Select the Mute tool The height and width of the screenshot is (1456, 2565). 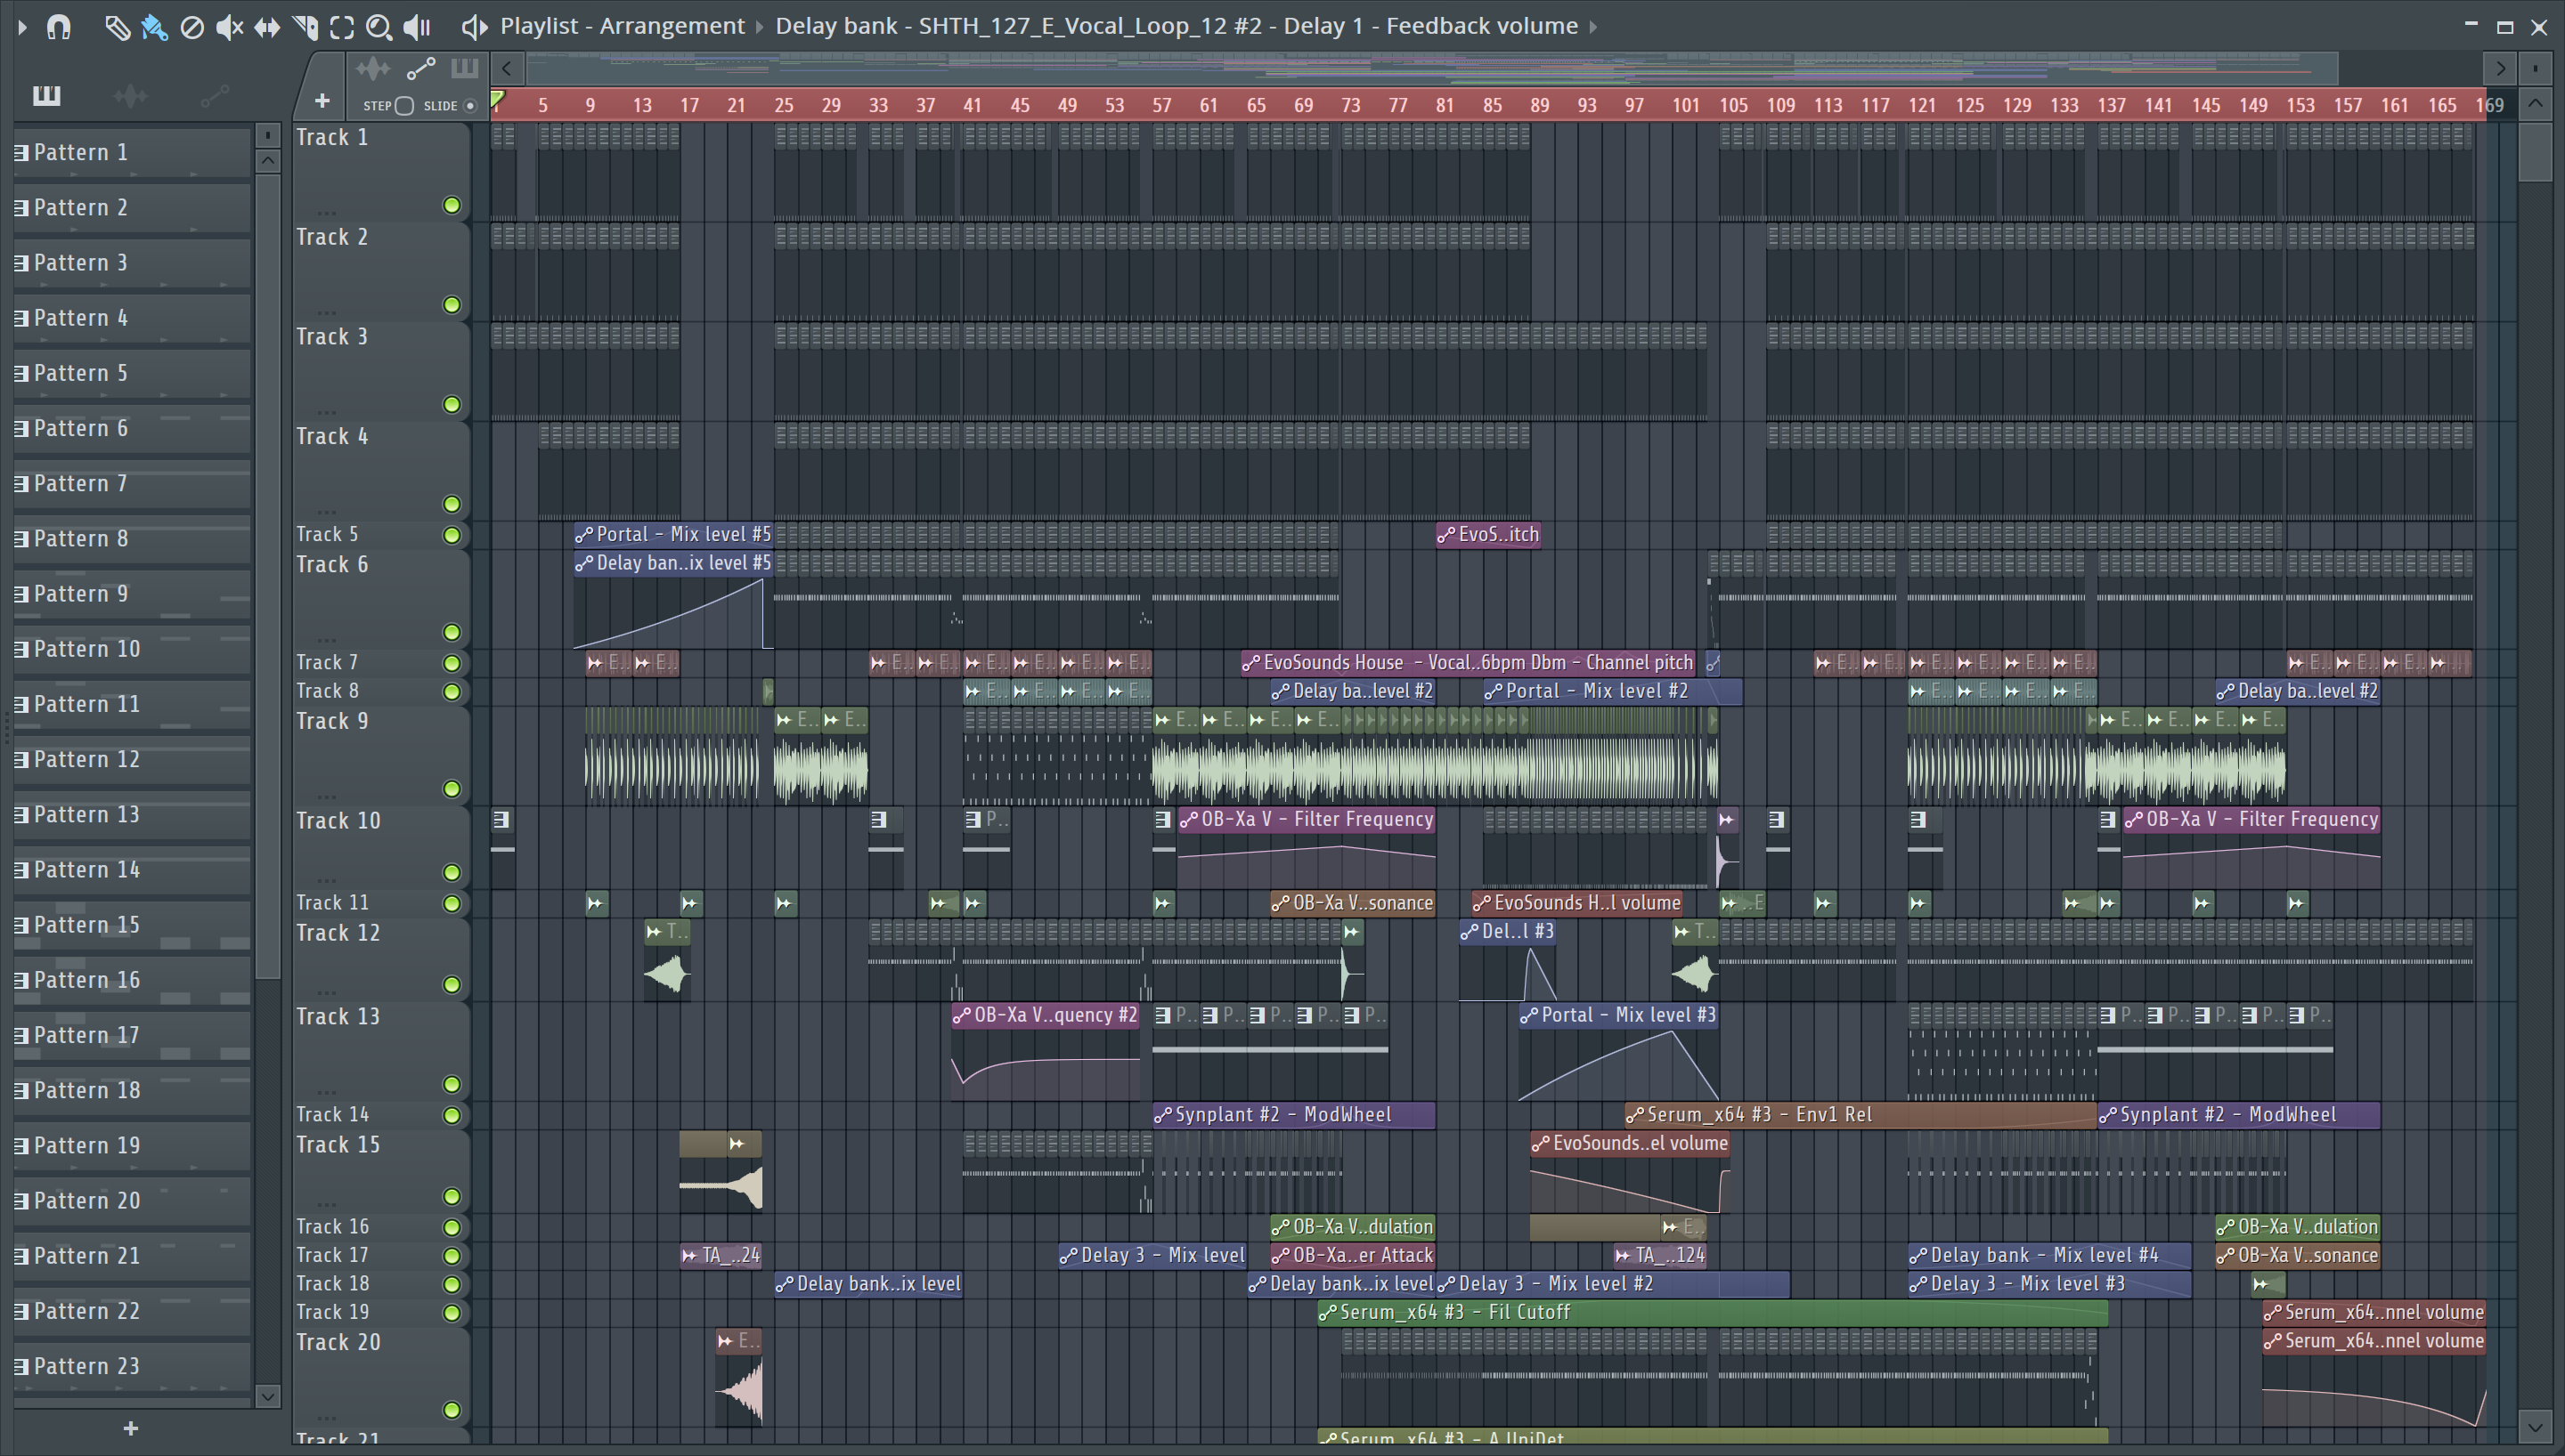pyautogui.click(x=229, y=27)
